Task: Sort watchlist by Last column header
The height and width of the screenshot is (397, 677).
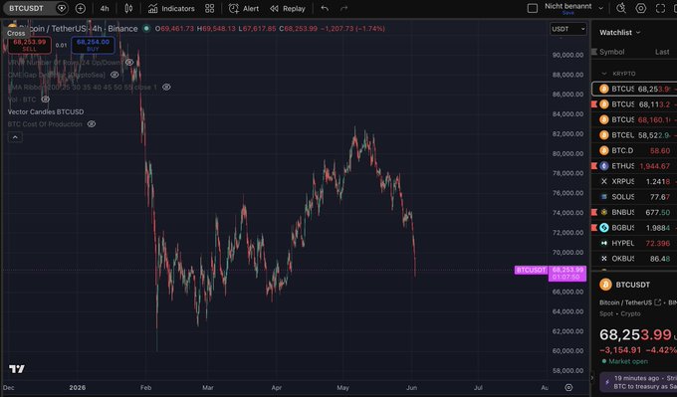Action: (662, 52)
